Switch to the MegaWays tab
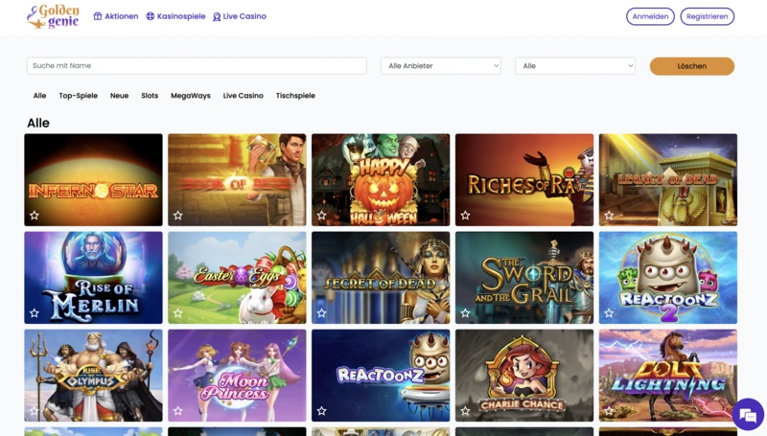The image size is (767, 436). point(191,96)
